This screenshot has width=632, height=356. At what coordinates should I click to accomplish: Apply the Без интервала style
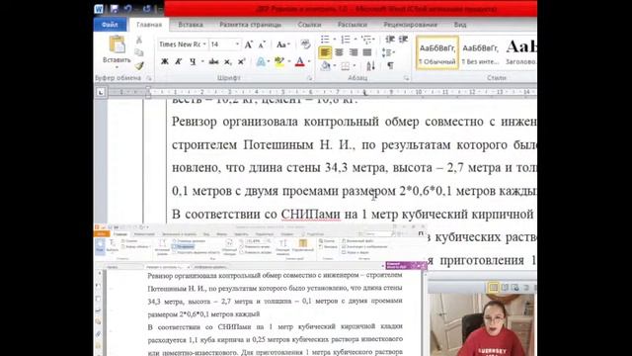click(480, 52)
